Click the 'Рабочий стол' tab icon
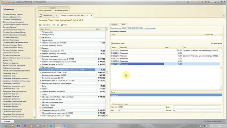The width and height of the screenshot is (227, 128). pyautogui.click(x=40, y=15)
